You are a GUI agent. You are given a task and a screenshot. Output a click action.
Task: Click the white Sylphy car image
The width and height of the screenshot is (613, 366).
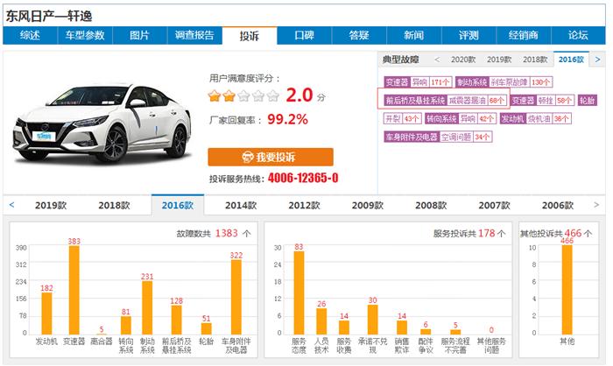pyautogui.click(x=102, y=123)
